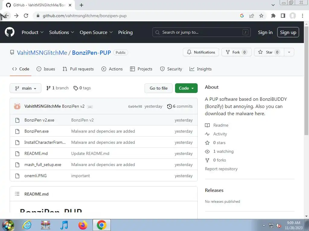Close the GitHub browser tab
This screenshot has height=231, width=309.
point(70,5)
